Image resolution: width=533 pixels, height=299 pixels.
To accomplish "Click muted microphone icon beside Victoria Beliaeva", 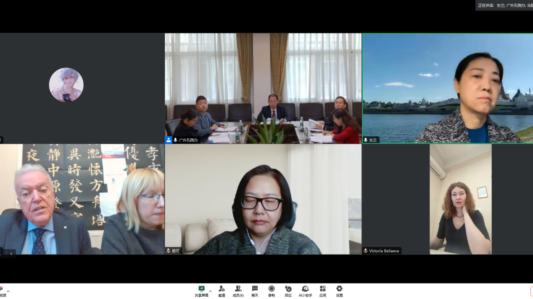I will (366, 251).
